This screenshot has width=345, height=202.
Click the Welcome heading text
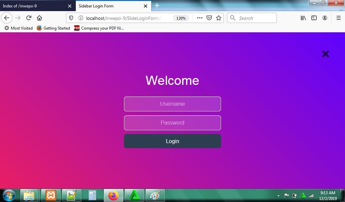point(172,80)
